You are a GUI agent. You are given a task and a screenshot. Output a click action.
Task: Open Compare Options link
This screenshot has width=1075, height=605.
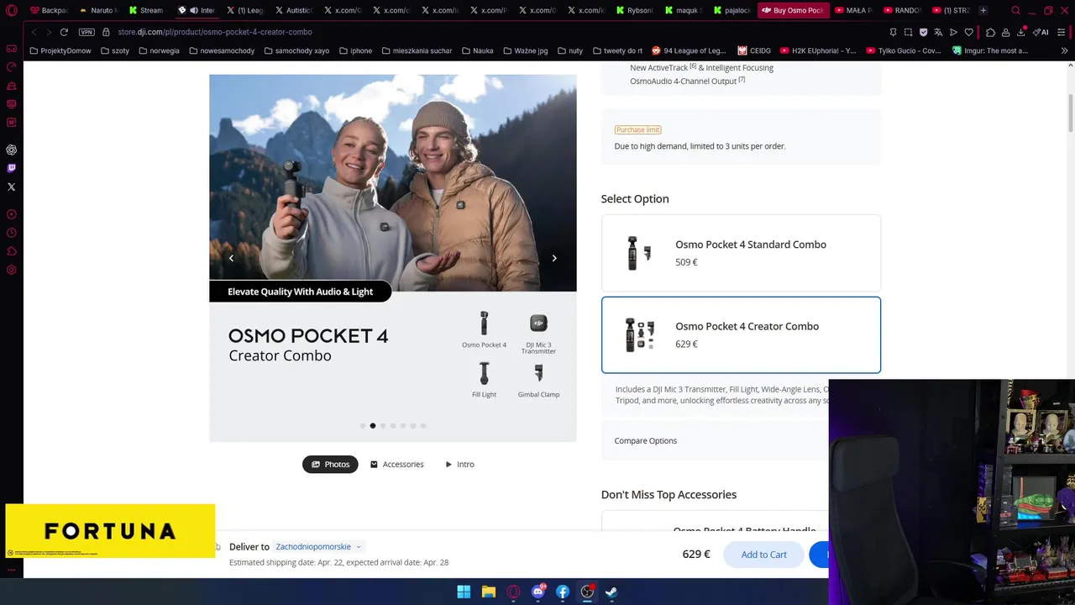pyautogui.click(x=645, y=440)
